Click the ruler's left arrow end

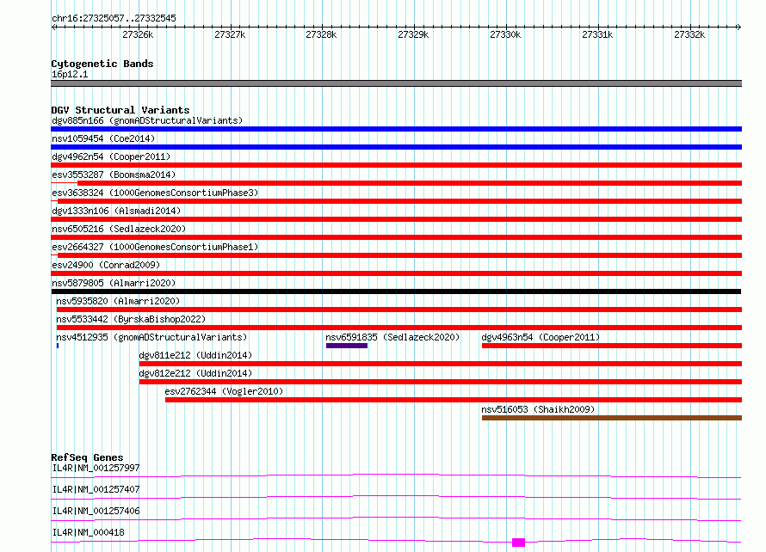[x=53, y=27]
